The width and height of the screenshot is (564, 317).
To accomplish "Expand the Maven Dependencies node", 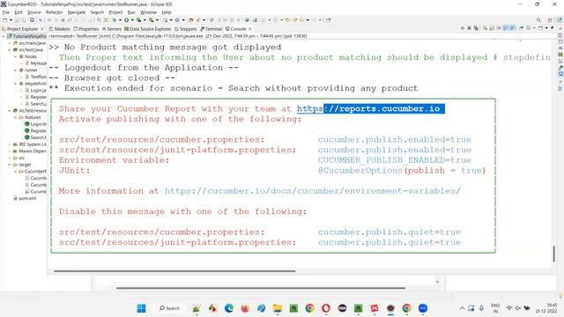I will (x=10, y=151).
